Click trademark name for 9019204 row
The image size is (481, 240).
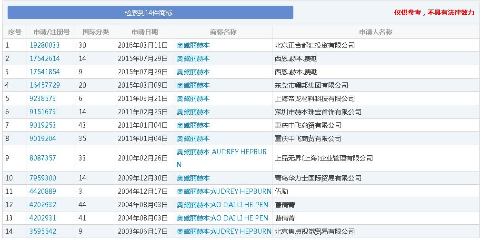pyautogui.click(x=193, y=139)
